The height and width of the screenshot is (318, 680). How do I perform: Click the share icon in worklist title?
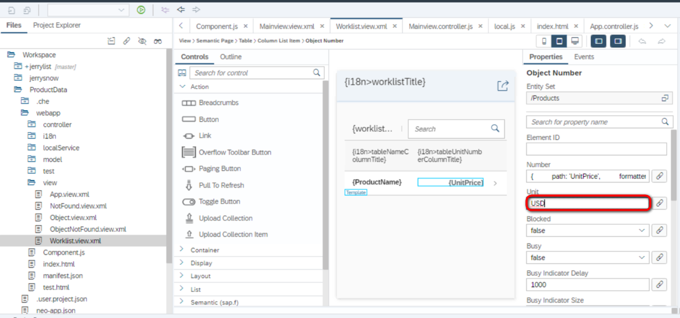[x=503, y=86]
